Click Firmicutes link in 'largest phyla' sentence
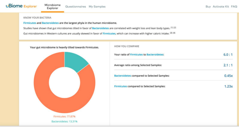 pyautogui.click(x=30, y=23)
